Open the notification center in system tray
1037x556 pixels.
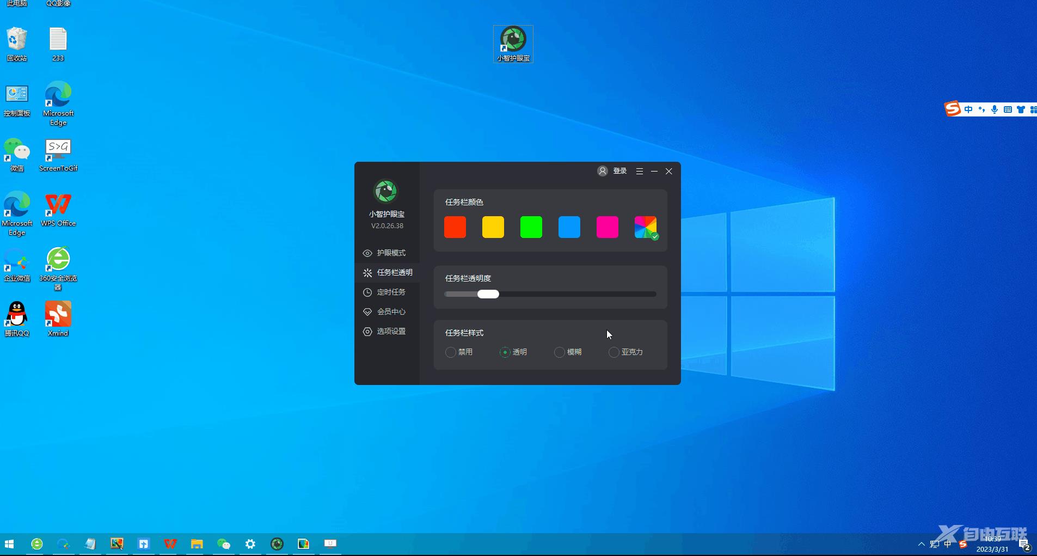1024,545
